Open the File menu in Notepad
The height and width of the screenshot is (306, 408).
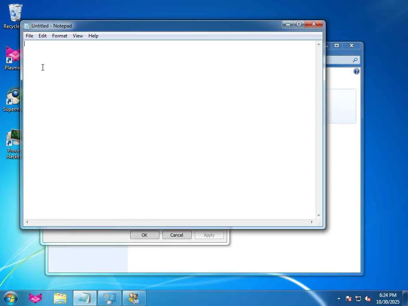pyautogui.click(x=29, y=36)
